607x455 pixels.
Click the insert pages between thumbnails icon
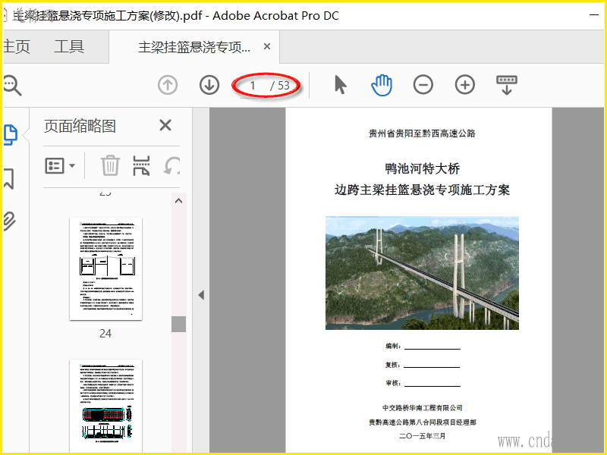pyautogui.click(x=141, y=165)
